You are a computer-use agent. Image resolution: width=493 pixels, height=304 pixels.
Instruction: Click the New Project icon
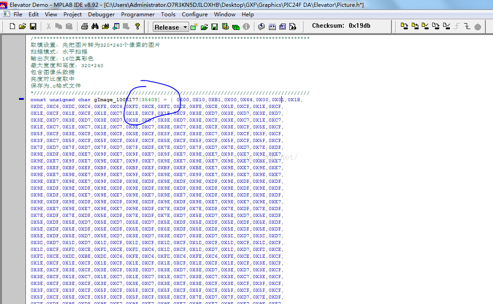click(194, 27)
